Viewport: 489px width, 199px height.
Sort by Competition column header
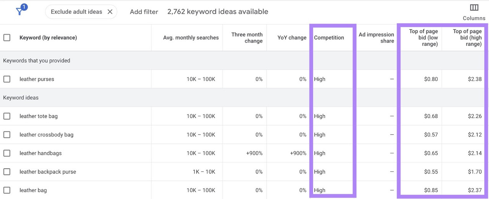pos(329,37)
